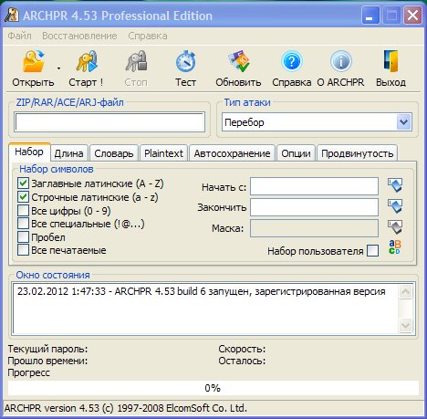Click the 'Осталось:' label
The width and height of the screenshot is (427, 419).
click(x=242, y=361)
